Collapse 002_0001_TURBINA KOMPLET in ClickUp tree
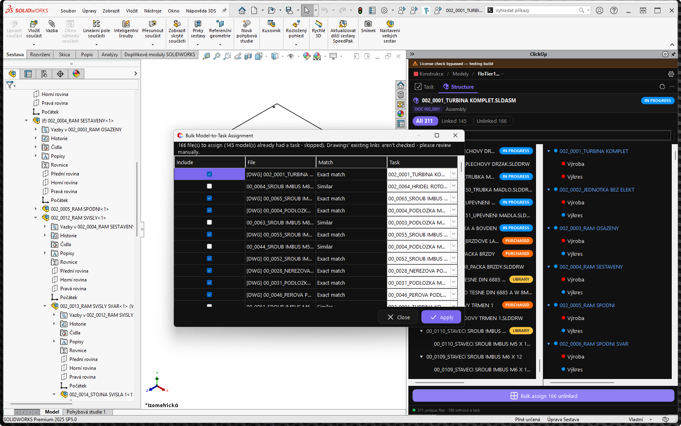This screenshot has width=681, height=426. point(548,151)
